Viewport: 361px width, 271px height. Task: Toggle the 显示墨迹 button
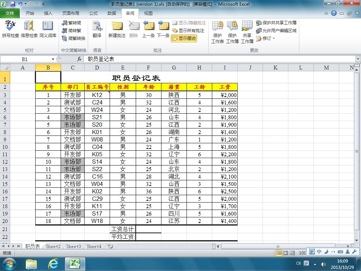pyautogui.click(x=184, y=38)
